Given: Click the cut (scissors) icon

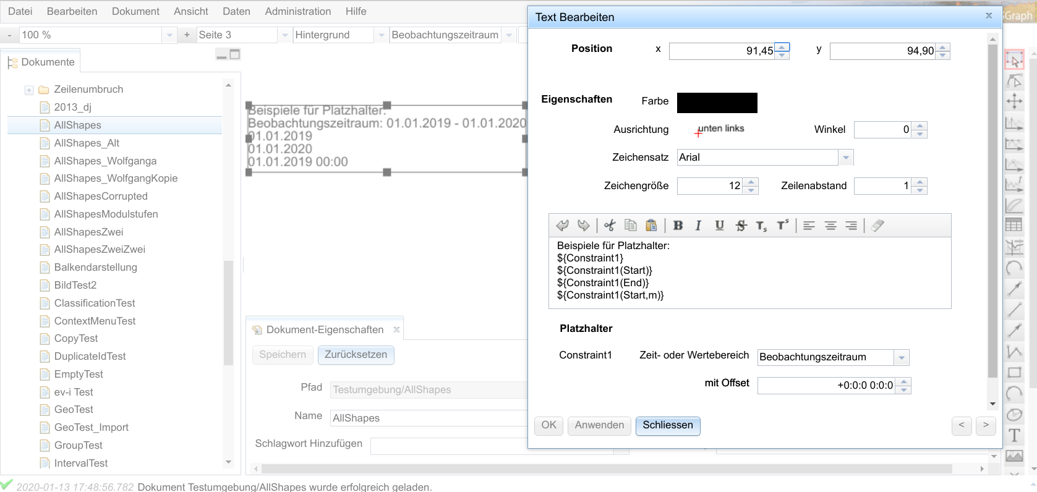Looking at the screenshot, I should [610, 226].
